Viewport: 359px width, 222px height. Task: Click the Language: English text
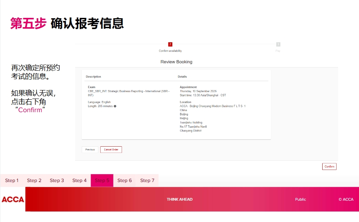coord(99,102)
